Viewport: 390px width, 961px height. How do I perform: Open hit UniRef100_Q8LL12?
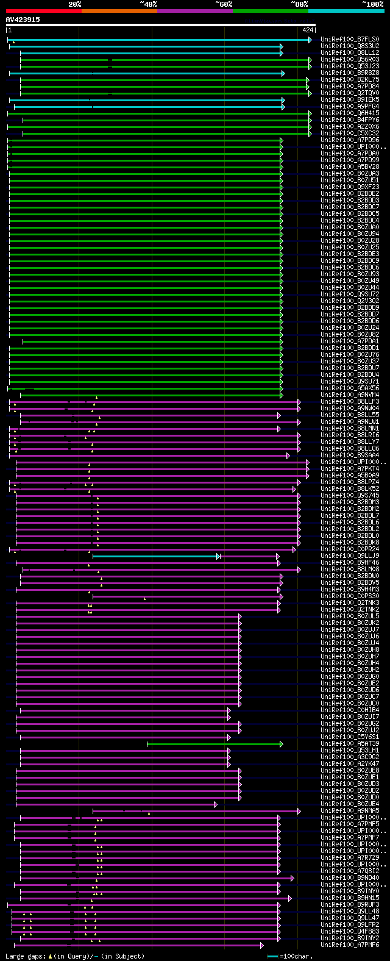(350, 53)
